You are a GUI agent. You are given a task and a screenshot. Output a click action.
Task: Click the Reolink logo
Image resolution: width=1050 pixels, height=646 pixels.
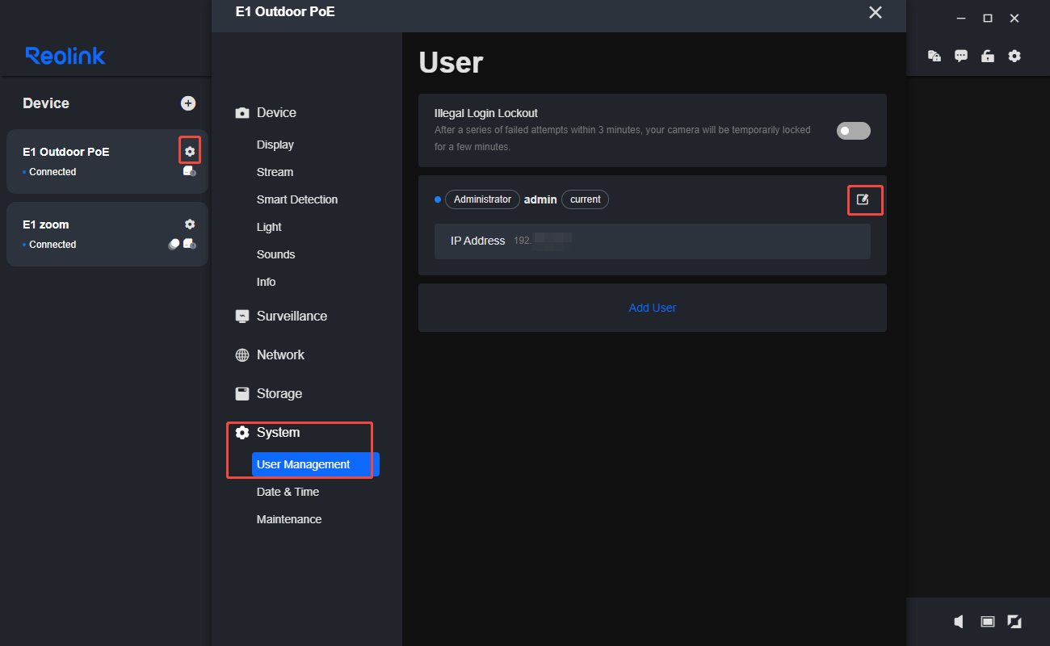tap(65, 55)
